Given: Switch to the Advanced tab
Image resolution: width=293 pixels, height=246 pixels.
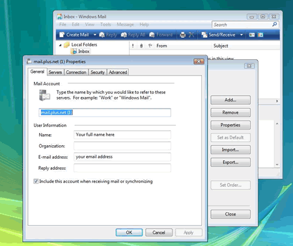Looking at the screenshot, I should [x=118, y=72].
